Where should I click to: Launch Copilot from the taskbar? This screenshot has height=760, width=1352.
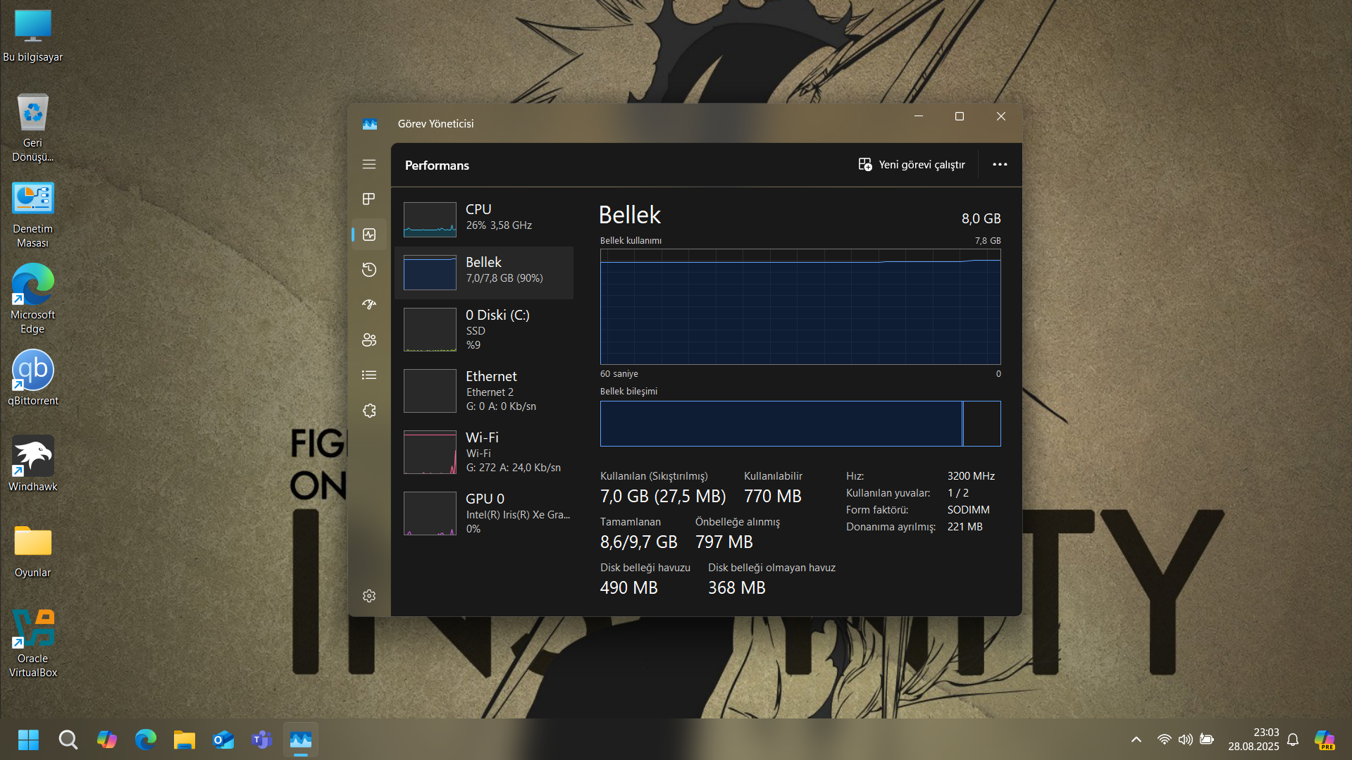point(107,740)
